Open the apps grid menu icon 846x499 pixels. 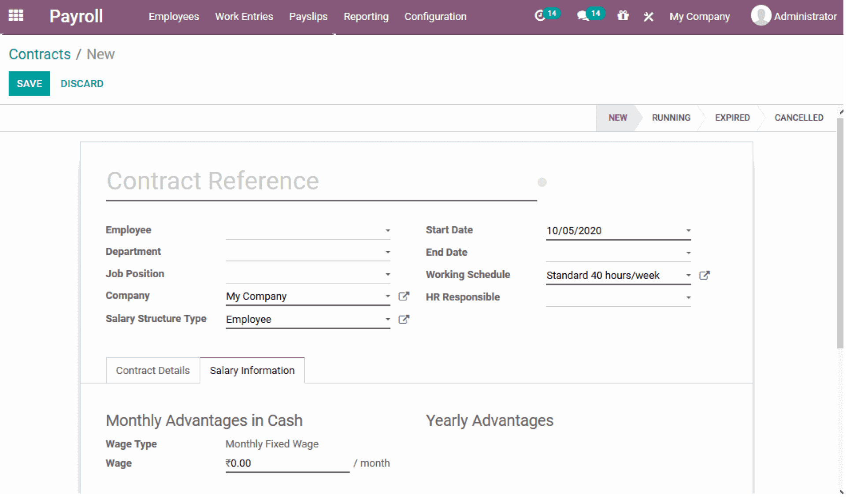click(x=16, y=16)
